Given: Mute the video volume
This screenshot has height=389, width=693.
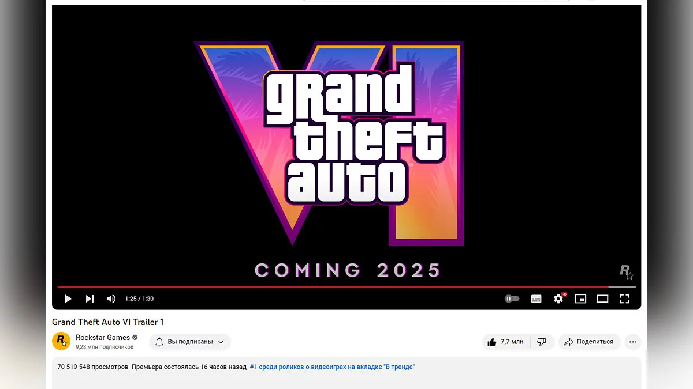Looking at the screenshot, I should [111, 299].
